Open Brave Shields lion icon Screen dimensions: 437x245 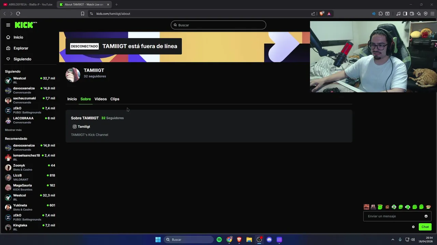coord(321,14)
